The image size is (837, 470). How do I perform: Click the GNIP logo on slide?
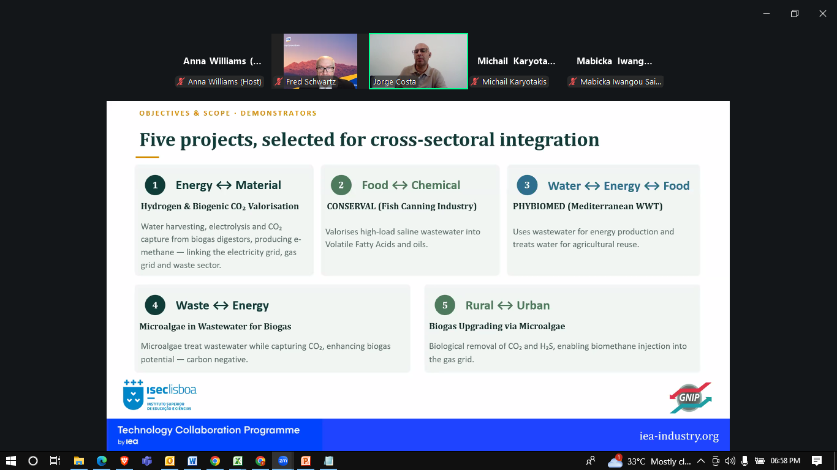click(691, 398)
